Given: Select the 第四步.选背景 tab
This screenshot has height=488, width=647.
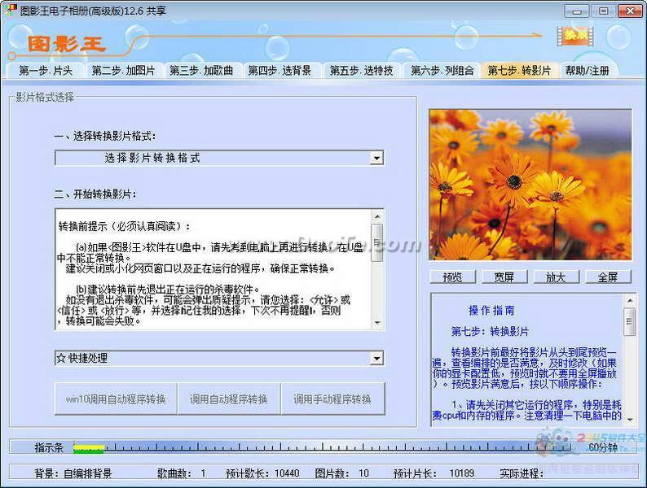Looking at the screenshot, I should (x=279, y=71).
